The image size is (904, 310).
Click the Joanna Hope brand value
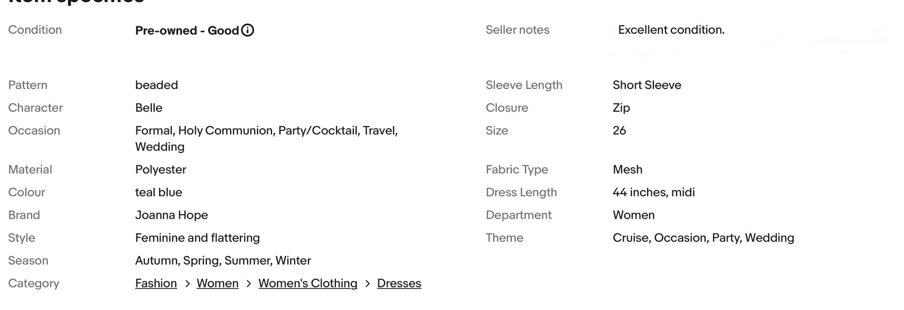171,215
